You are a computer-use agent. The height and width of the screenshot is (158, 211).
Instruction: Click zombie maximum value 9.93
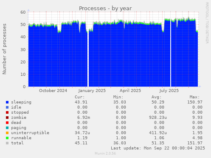click(x=197, y=118)
